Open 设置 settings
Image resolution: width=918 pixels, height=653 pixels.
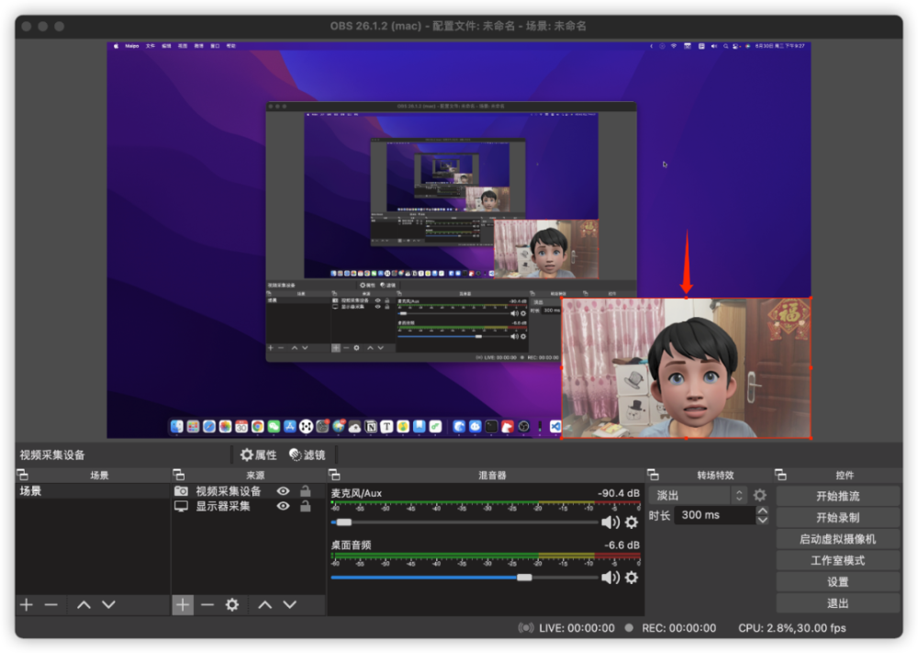point(838,582)
